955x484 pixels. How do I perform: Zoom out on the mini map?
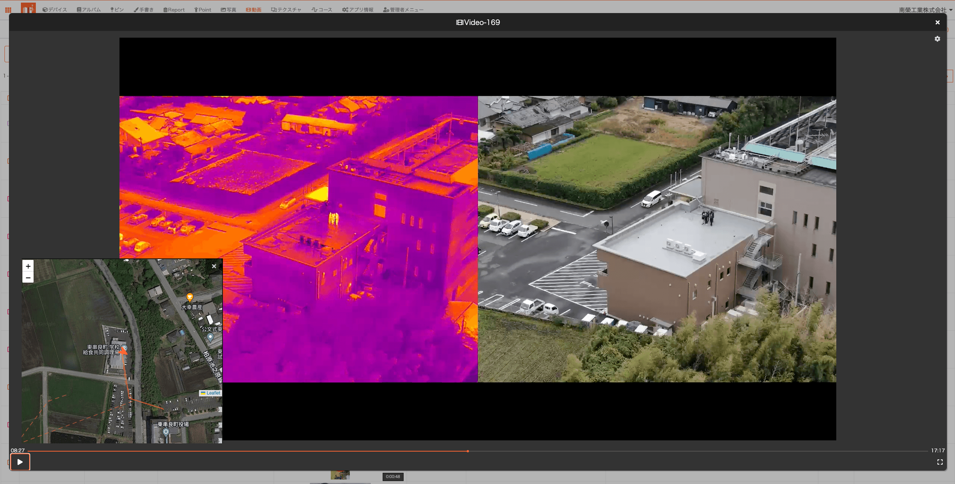pos(28,277)
